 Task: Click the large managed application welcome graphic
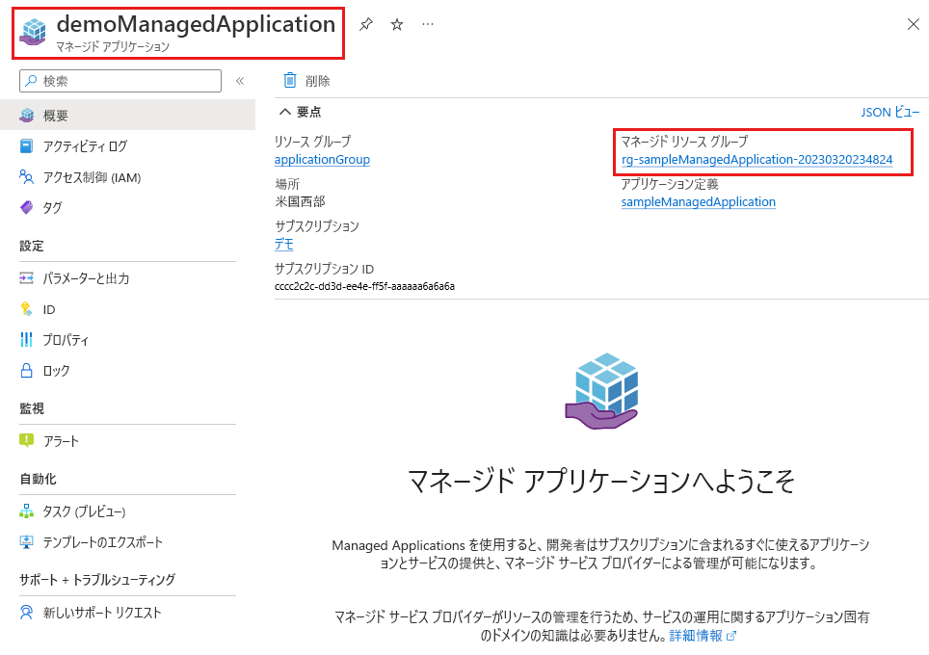tap(601, 391)
